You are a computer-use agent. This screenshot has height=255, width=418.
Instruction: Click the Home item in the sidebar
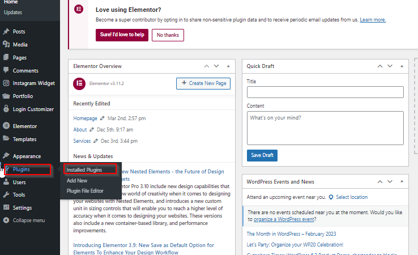pyautogui.click(x=11, y=2)
